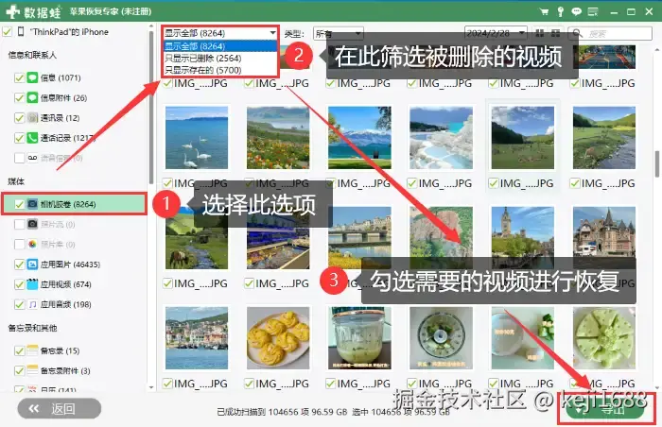
Task: Select the 应用图片 picture icon
Action: tap(32, 265)
